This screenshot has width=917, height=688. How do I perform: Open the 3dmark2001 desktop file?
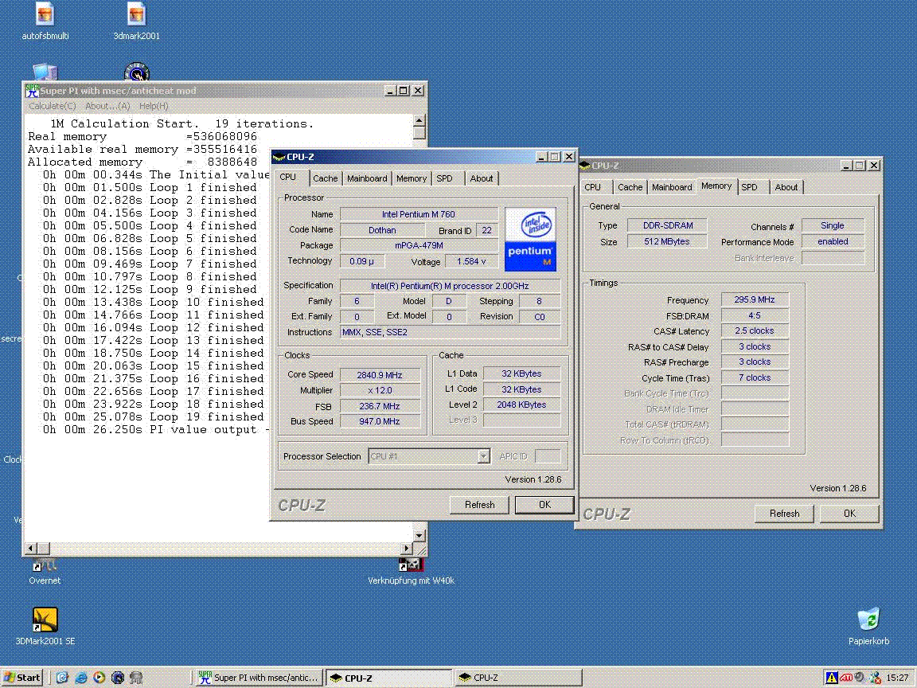[x=136, y=14]
